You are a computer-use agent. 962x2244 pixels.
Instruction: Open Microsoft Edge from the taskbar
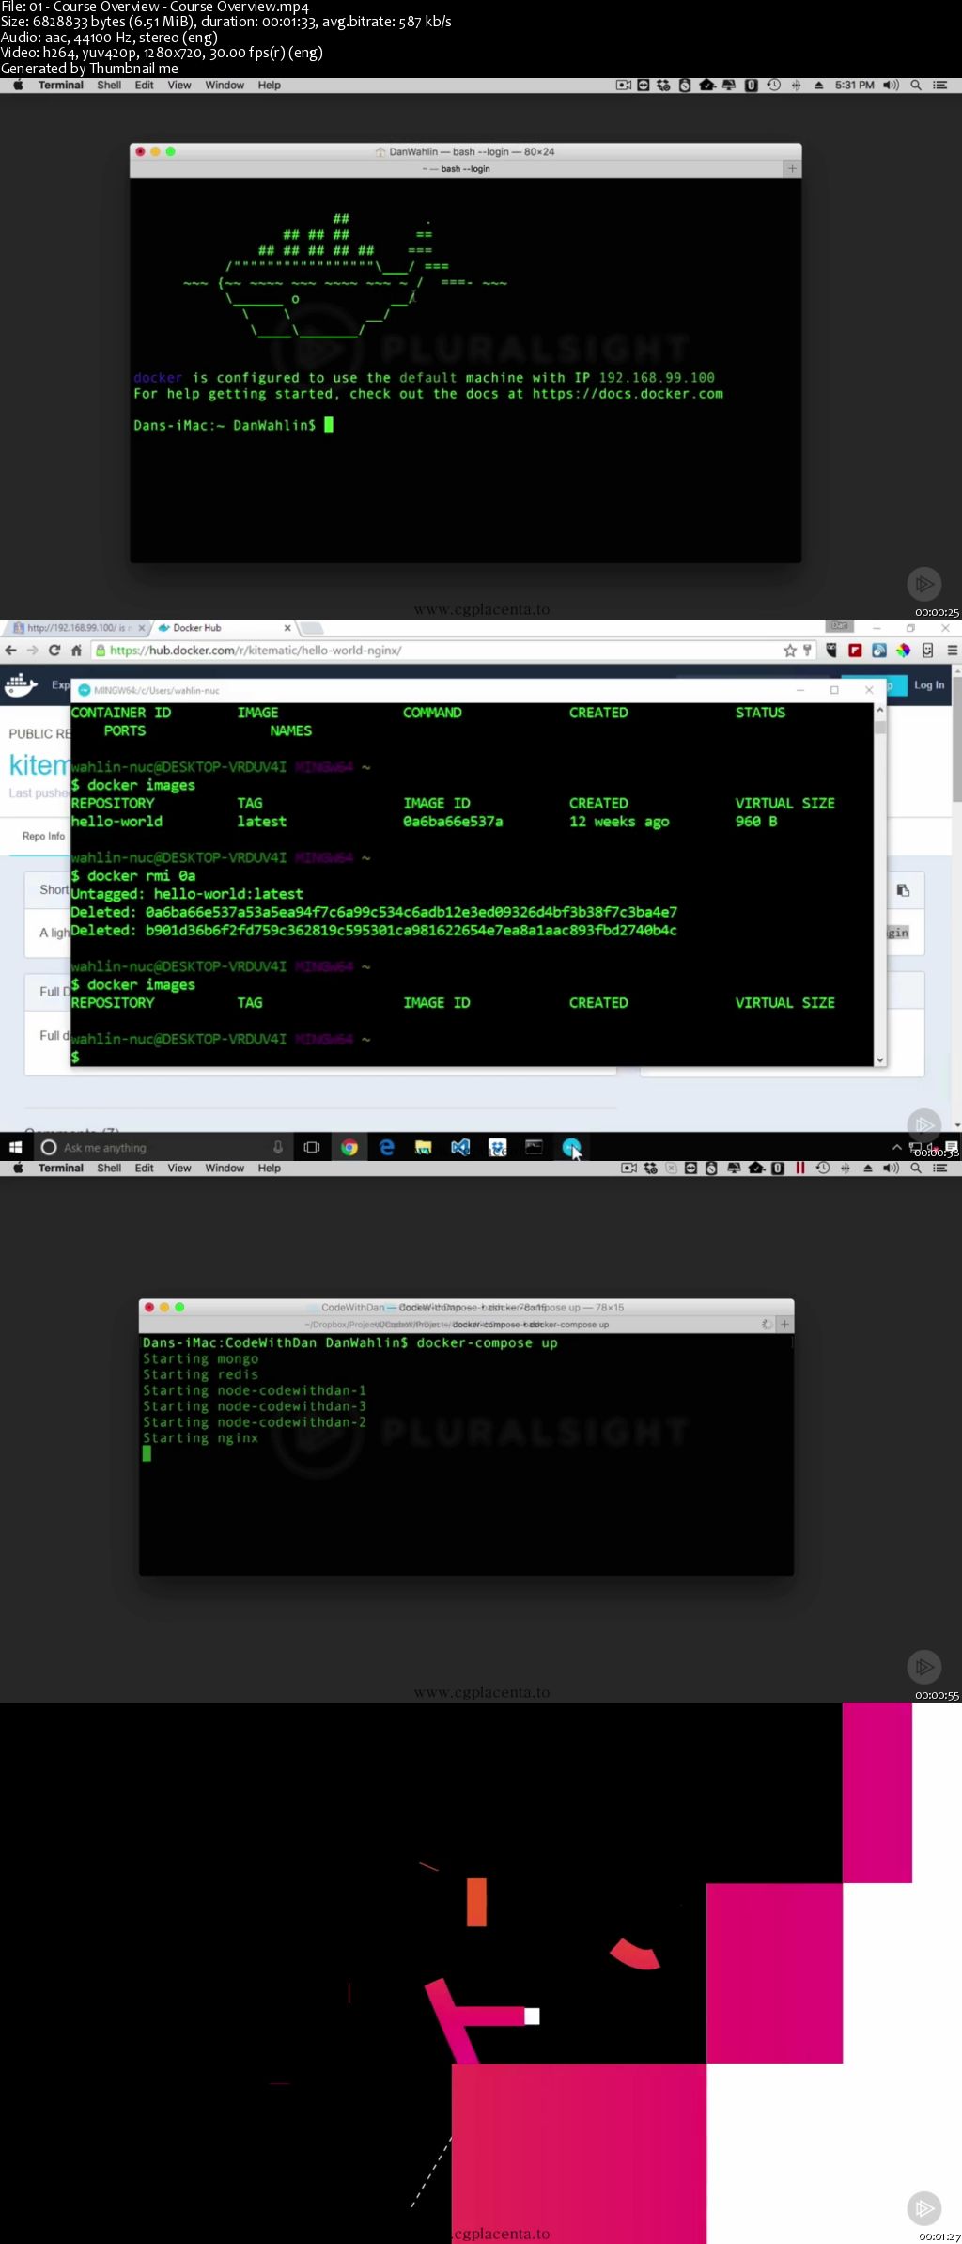tap(386, 1148)
